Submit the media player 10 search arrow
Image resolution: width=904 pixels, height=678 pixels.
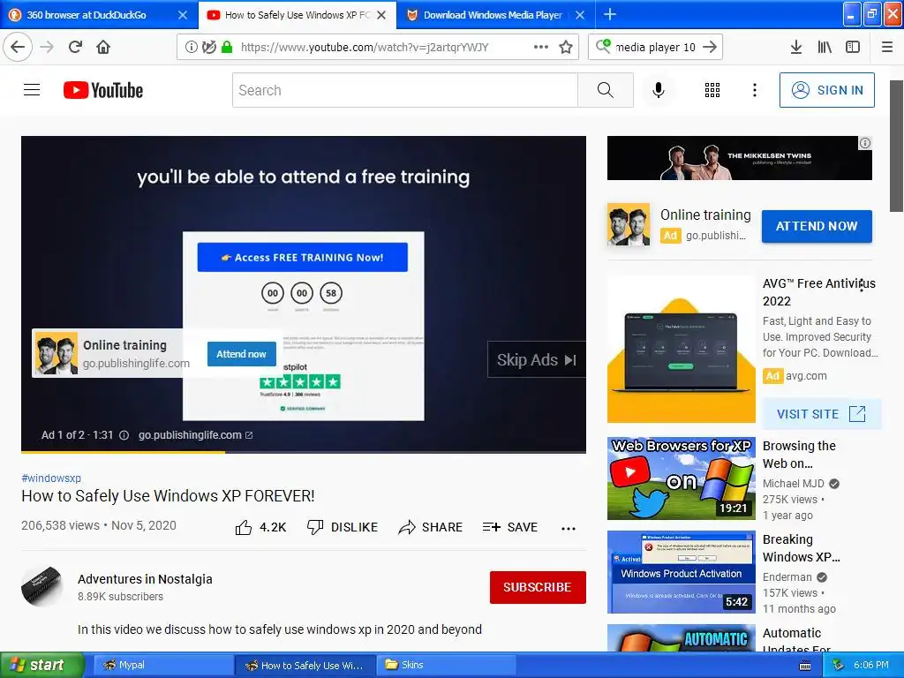coord(710,47)
